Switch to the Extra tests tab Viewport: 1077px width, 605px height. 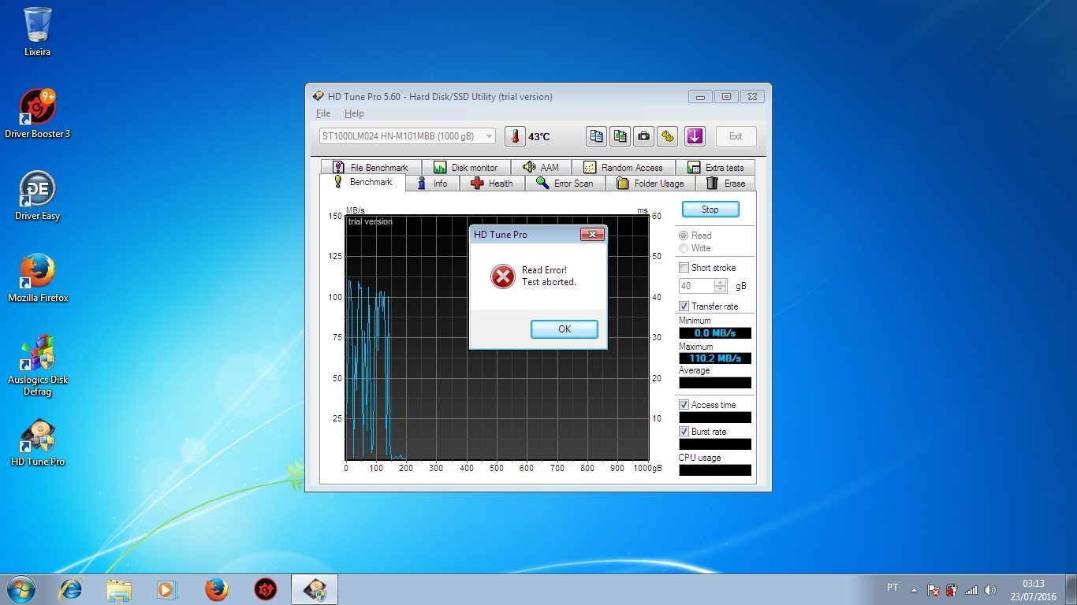715,167
